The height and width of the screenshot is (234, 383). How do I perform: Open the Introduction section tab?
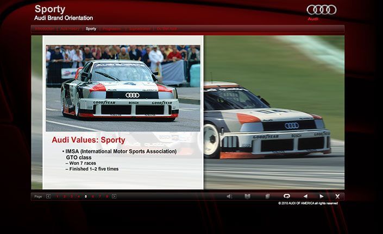tap(45, 29)
